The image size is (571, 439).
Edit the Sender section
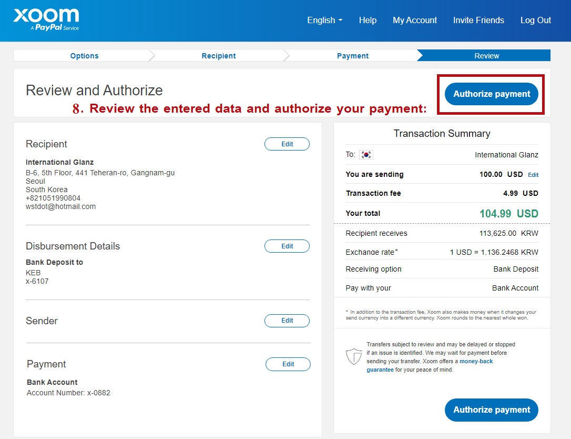click(287, 321)
